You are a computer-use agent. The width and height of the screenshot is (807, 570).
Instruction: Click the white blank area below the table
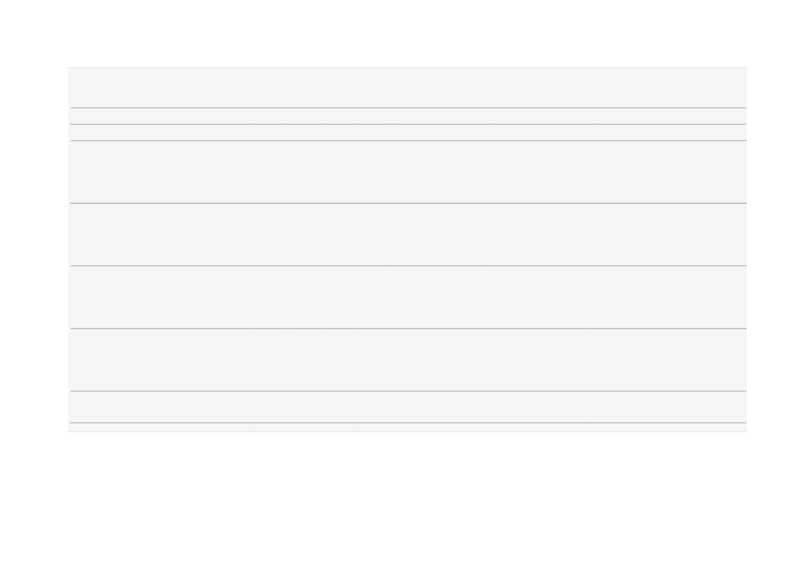click(x=403, y=499)
